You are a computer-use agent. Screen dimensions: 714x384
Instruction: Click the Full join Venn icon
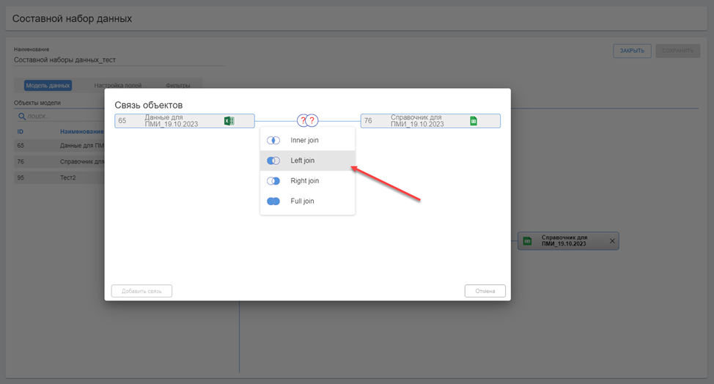(273, 202)
